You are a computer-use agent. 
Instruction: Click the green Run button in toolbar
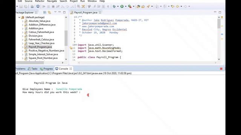click(x=122, y=6)
